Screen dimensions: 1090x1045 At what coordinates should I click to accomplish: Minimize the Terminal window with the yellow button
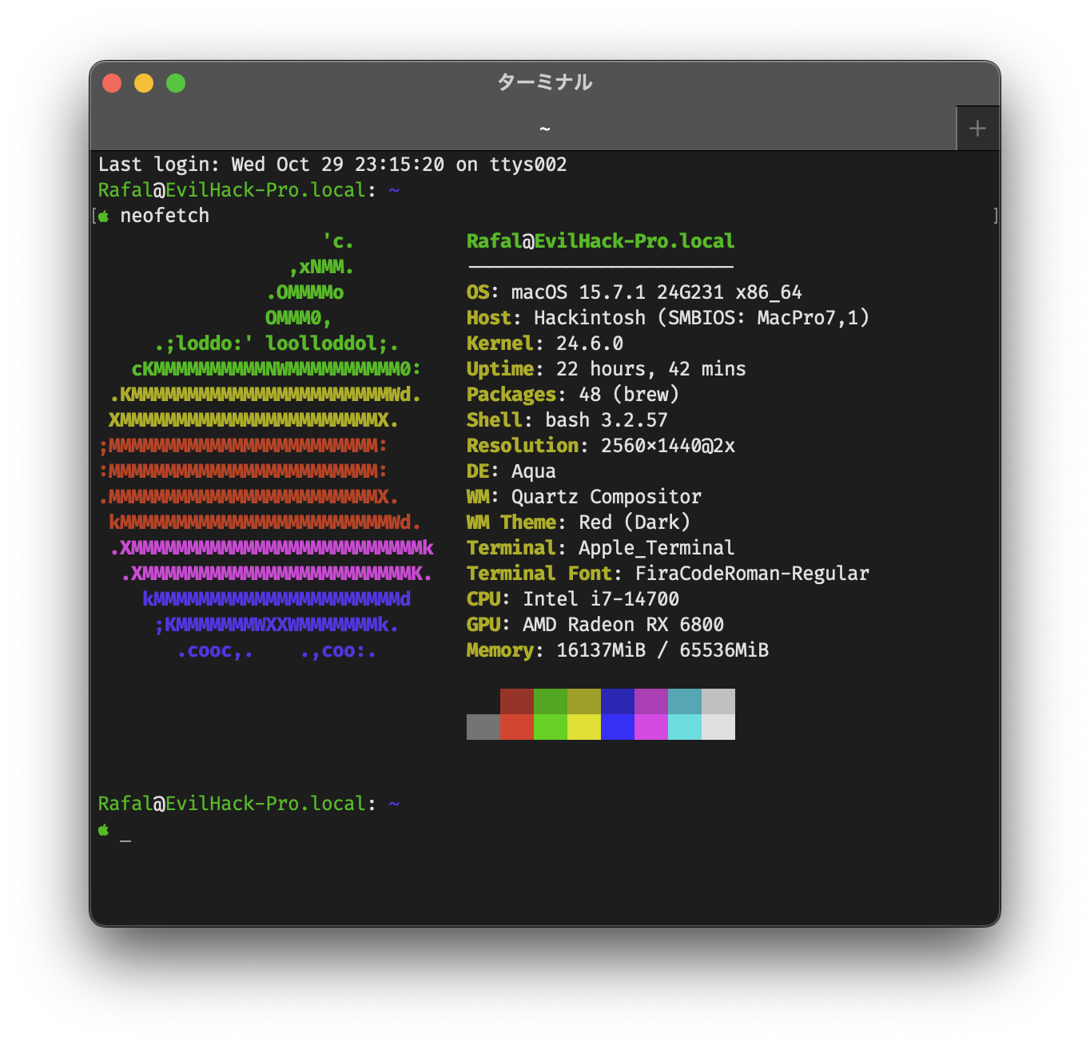[x=144, y=83]
